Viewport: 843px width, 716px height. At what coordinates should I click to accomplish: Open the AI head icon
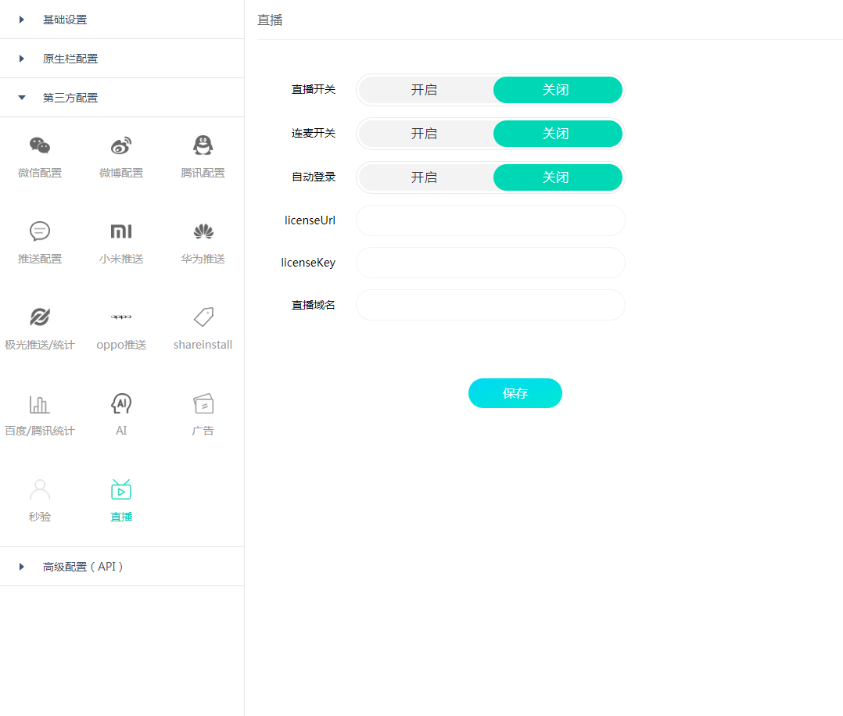[121, 403]
